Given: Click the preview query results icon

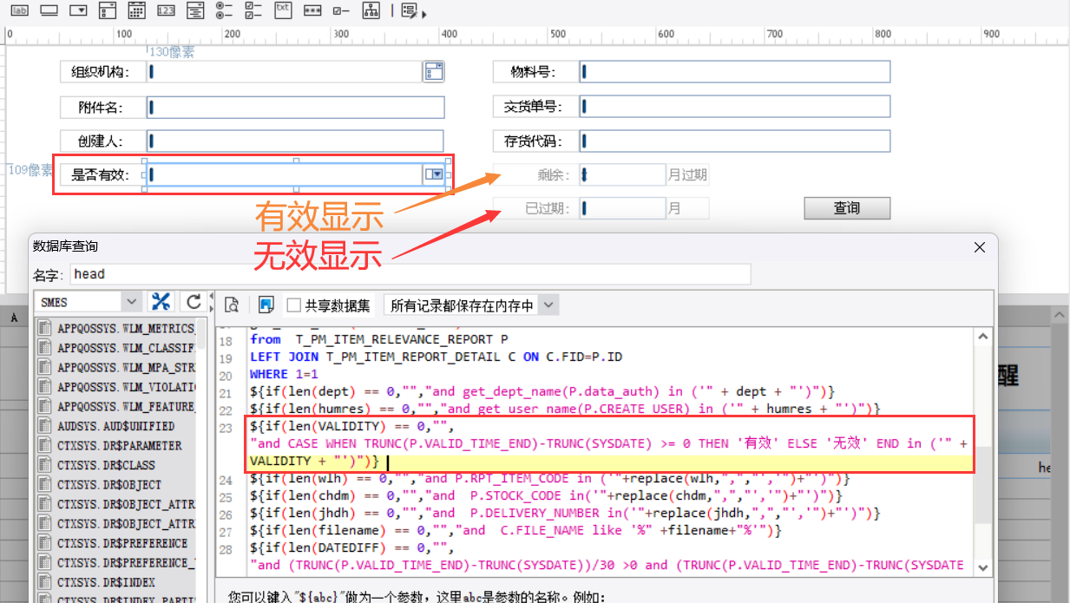Looking at the screenshot, I should (x=232, y=305).
